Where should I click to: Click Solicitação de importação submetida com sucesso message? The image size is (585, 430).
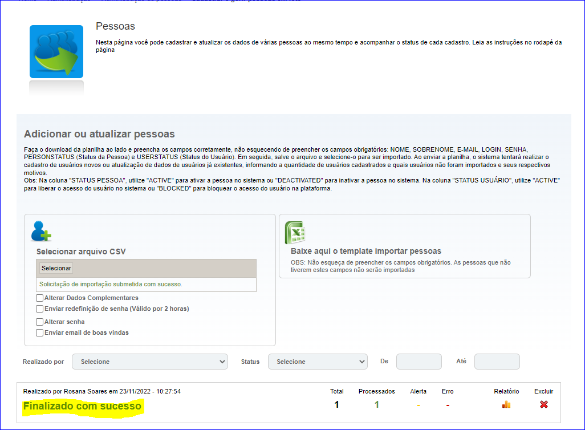click(x=111, y=284)
